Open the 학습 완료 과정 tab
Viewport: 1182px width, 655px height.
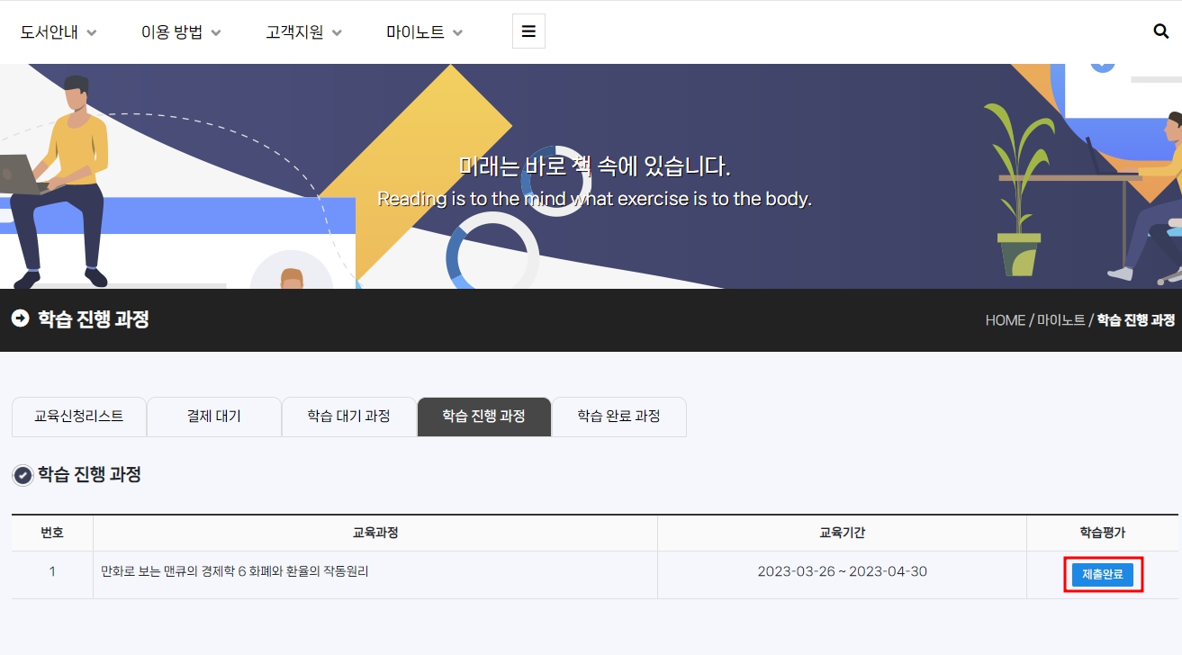pyautogui.click(x=619, y=417)
